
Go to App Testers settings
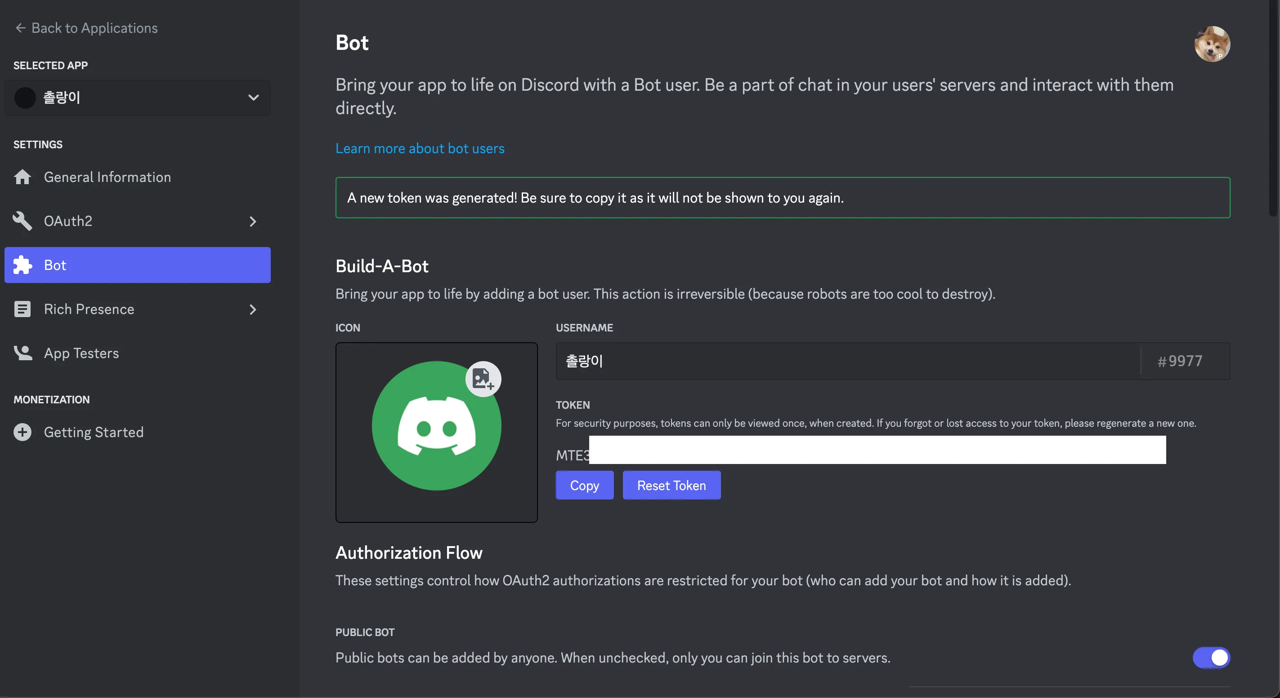(x=81, y=353)
